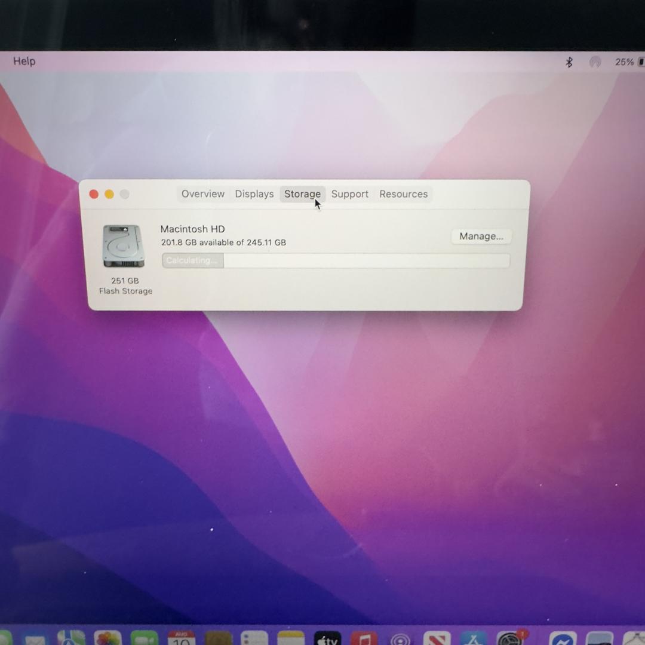
Task: Launch Apple TV from the dock
Action: click(327, 638)
